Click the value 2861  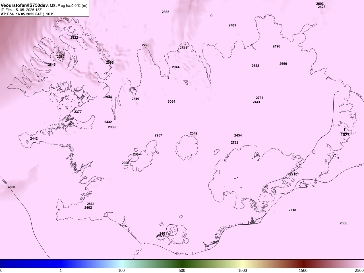coord(91,204)
